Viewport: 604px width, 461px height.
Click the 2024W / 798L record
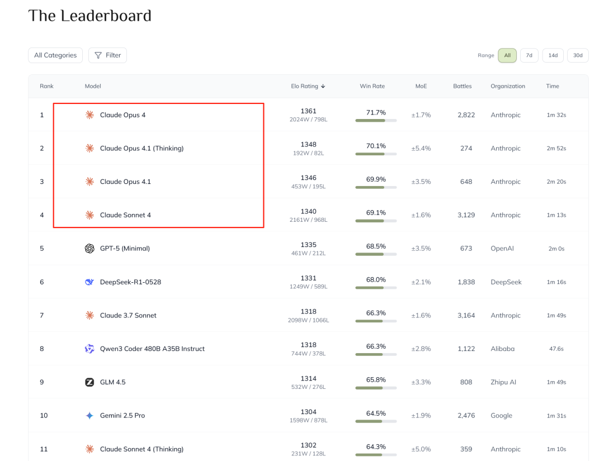(309, 120)
